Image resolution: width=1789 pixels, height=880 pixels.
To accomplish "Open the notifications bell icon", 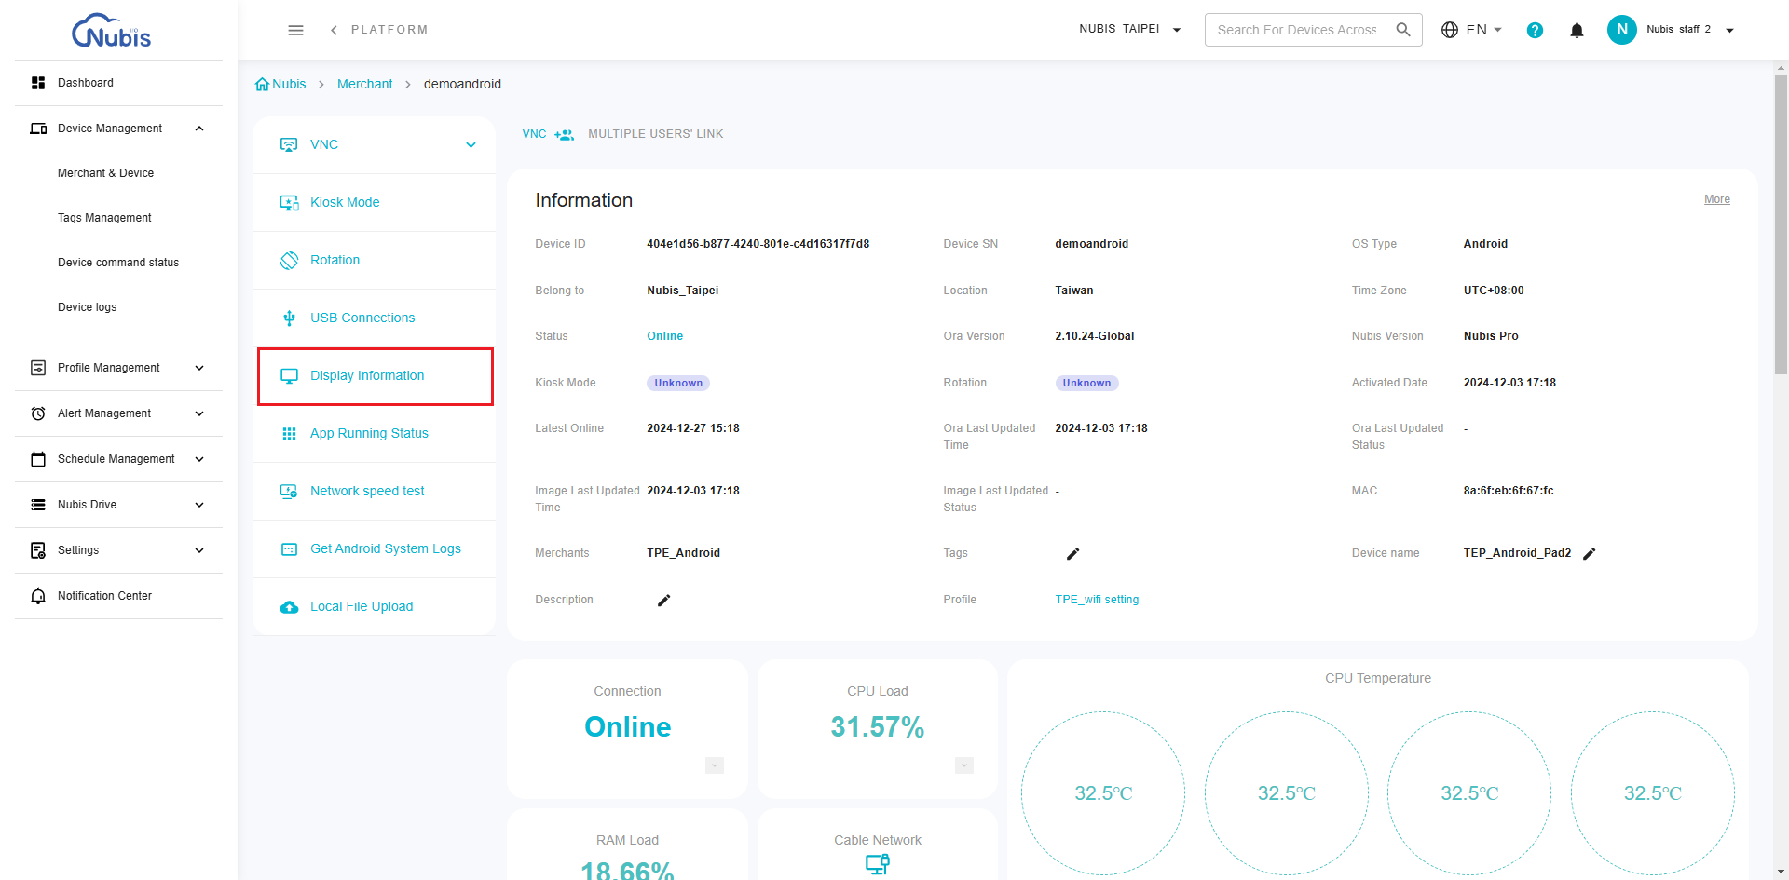I will [x=1577, y=30].
